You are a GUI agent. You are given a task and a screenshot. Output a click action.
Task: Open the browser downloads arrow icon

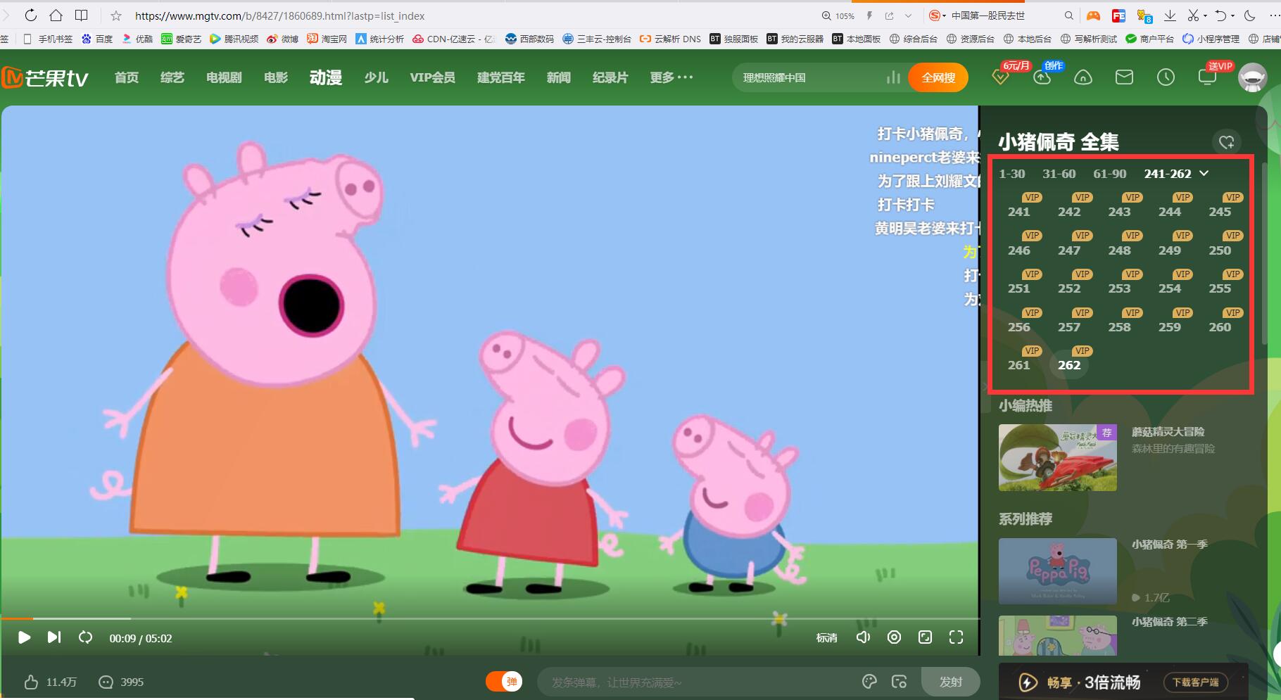click(x=1170, y=15)
